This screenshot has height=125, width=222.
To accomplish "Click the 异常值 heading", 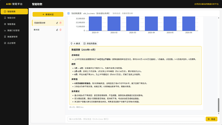I will coord(74,79).
